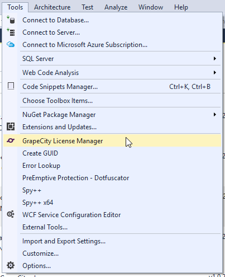
Task: Open PreEmptive Protection - Dotfuscator
Action: click(x=76, y=178)
